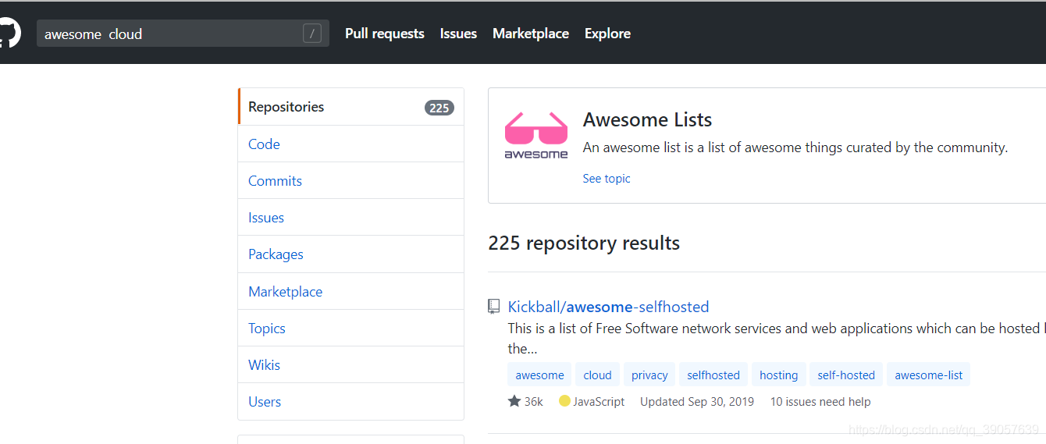Click the Updated Sep 30, 2019 text

[697, 401]
